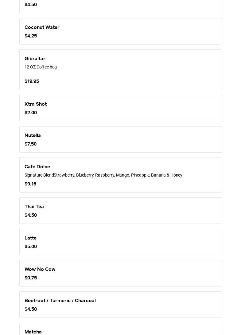Click the $0.75 Wow No Cow price
The image size is (241, 335).
pyautogui.click(x=31, y=278)
